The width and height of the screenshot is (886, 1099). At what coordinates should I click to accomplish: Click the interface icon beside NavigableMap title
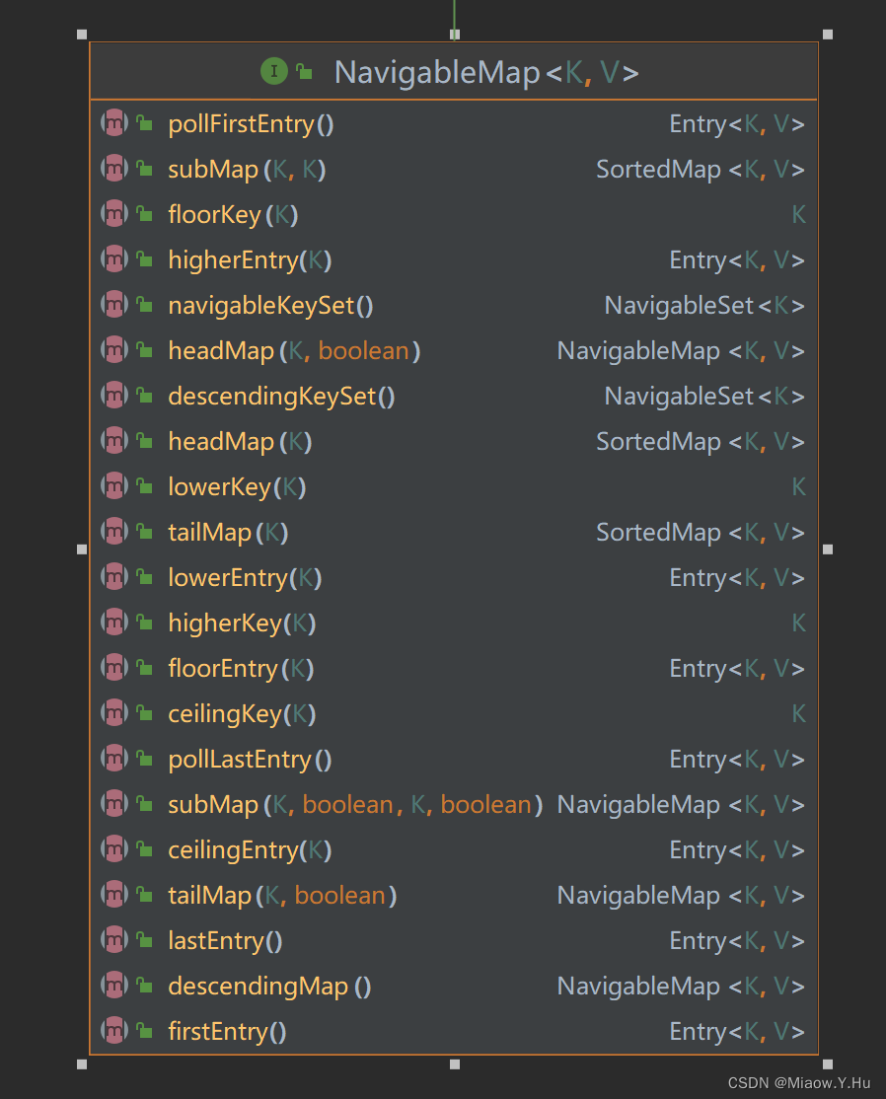pos(272,71)
